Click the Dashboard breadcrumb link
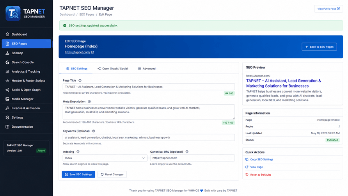This screenshot has height=196, width=348. (x=67, y=14)
